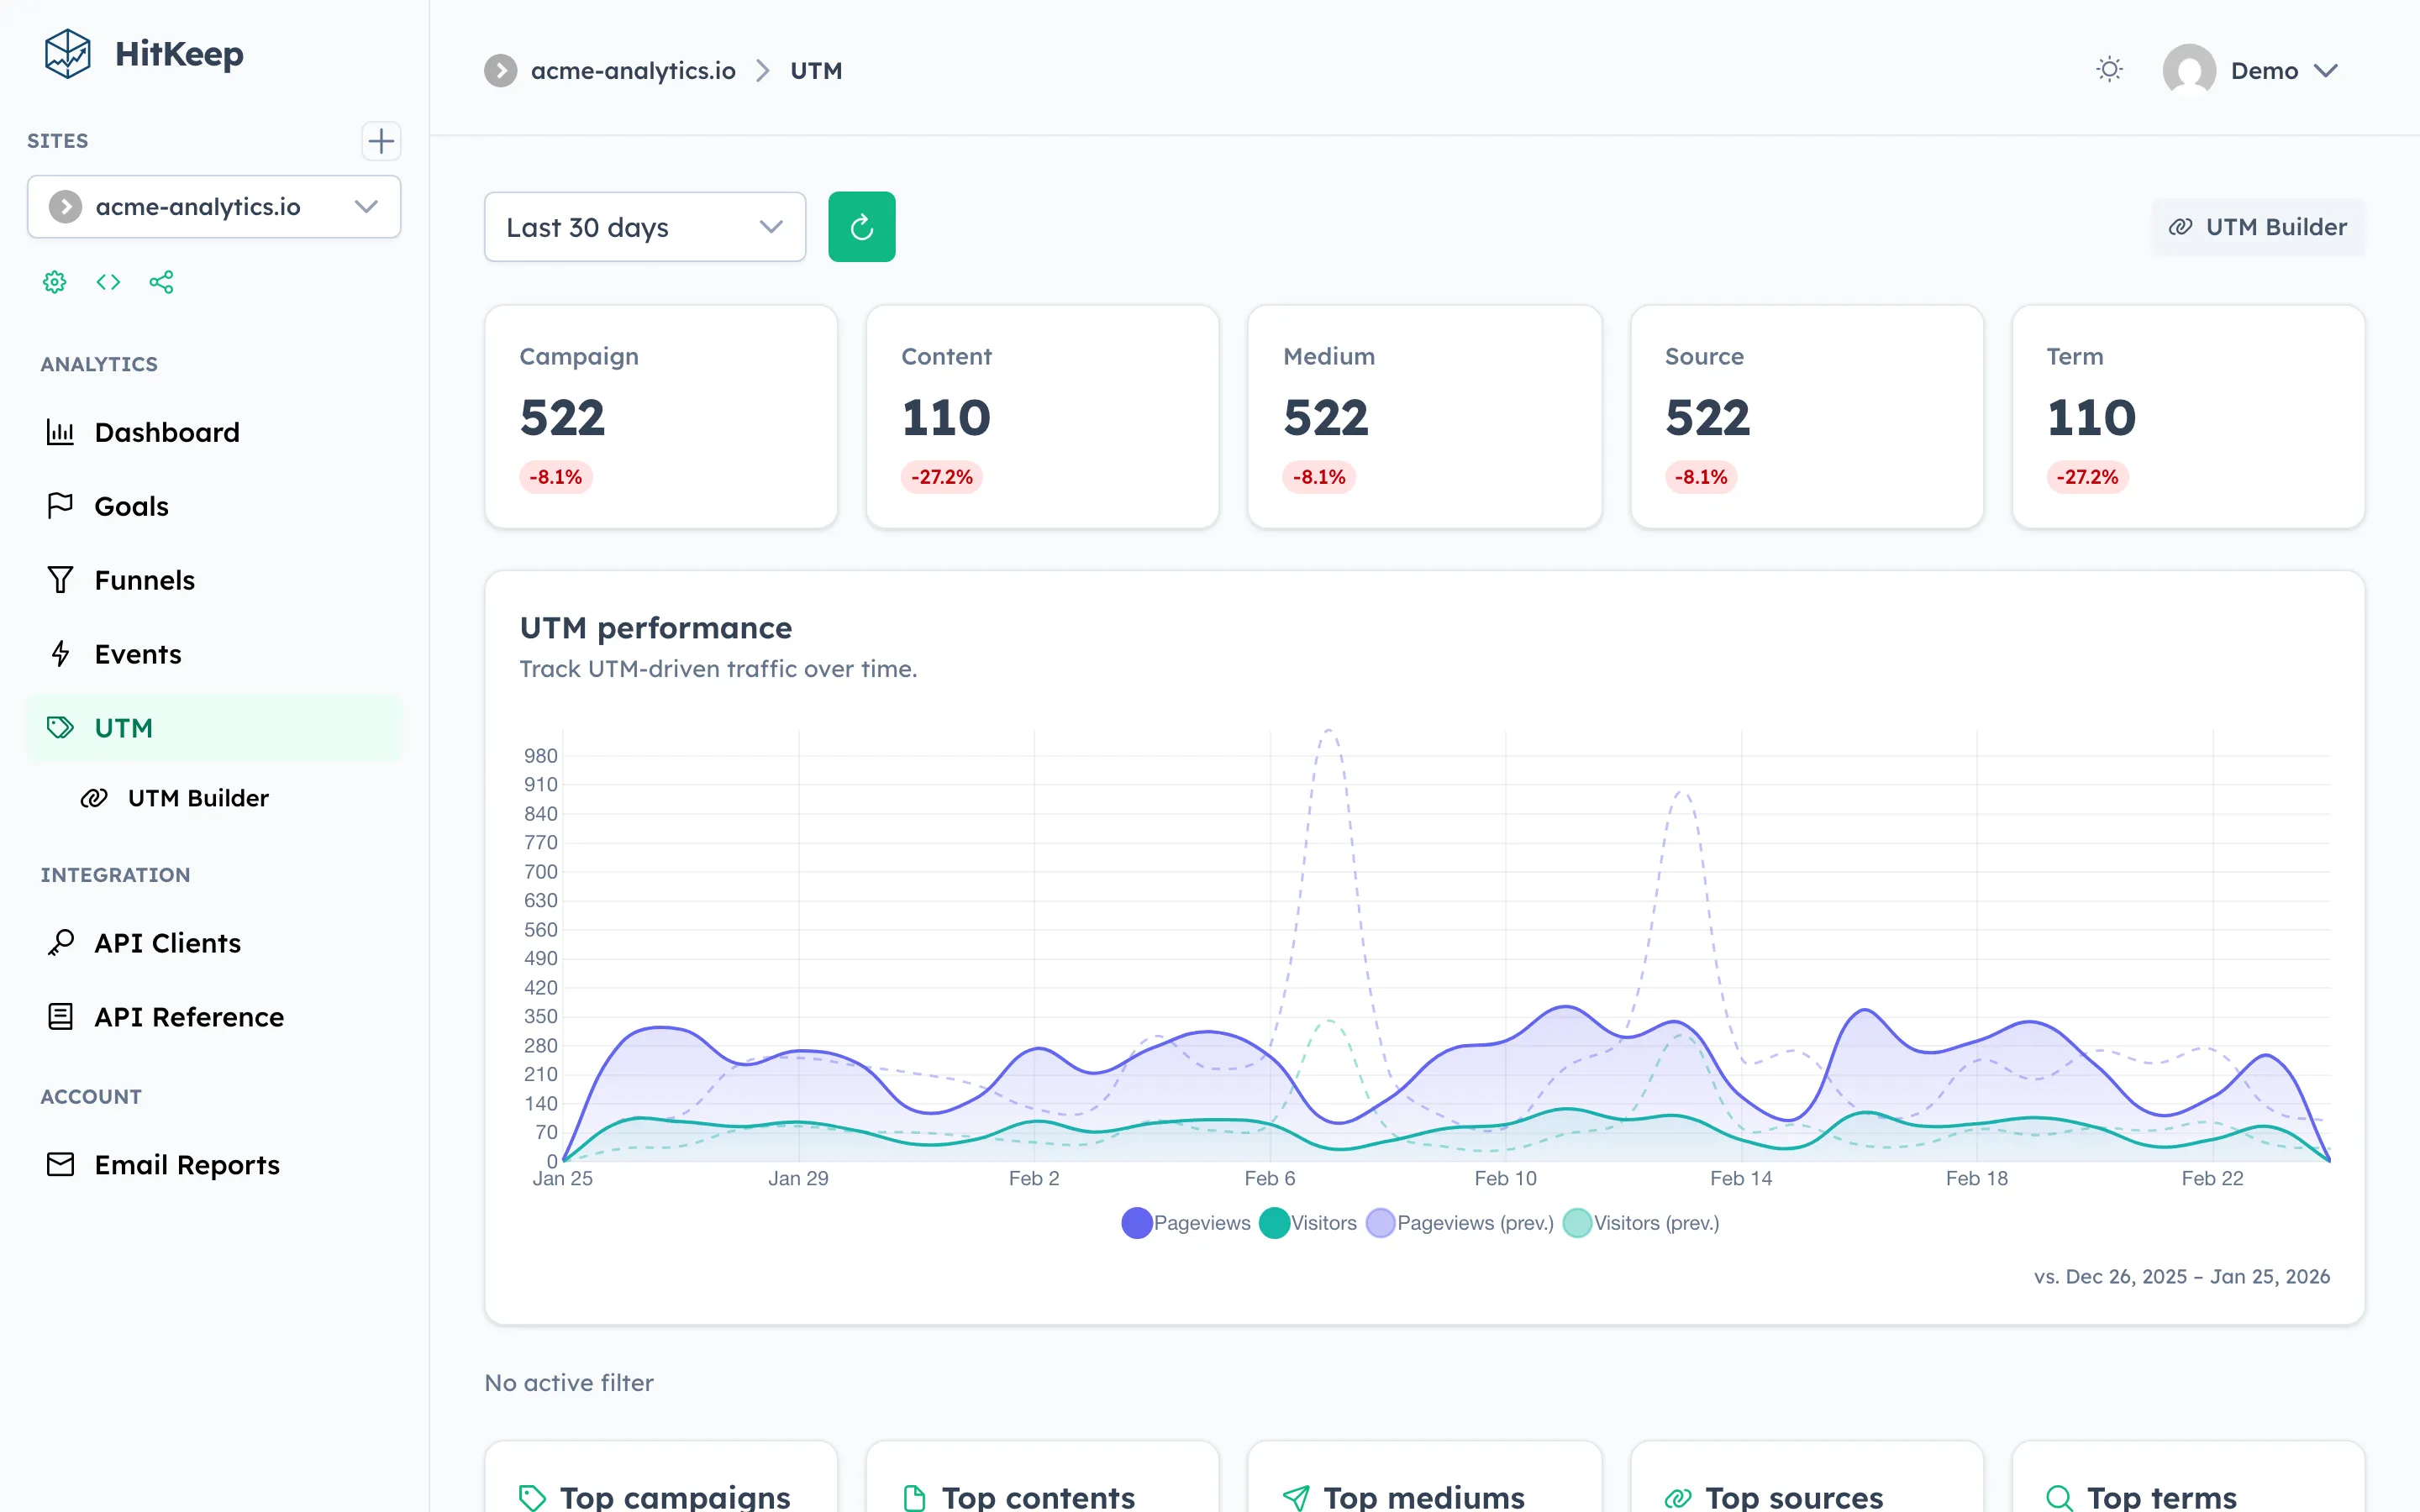Select UTM in the Analytics menu
Viewport: 2420px width, 1512px height.
point(123,728)
